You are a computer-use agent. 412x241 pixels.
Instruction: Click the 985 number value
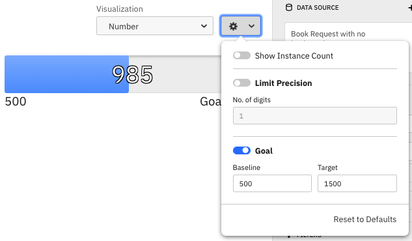click(x=132, y=75)
